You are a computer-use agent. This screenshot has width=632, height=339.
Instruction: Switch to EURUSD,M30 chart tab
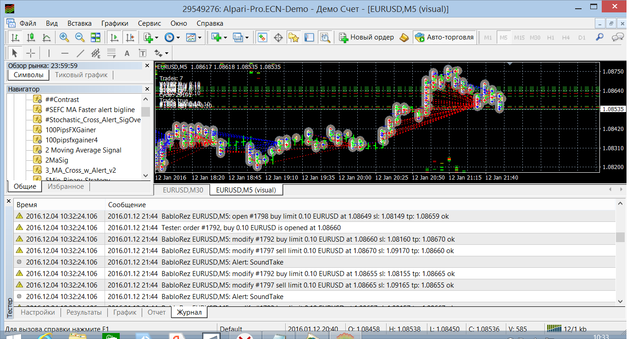183,190
